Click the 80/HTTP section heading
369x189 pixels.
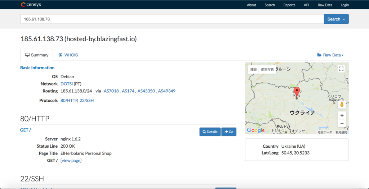tap(35, 119)
